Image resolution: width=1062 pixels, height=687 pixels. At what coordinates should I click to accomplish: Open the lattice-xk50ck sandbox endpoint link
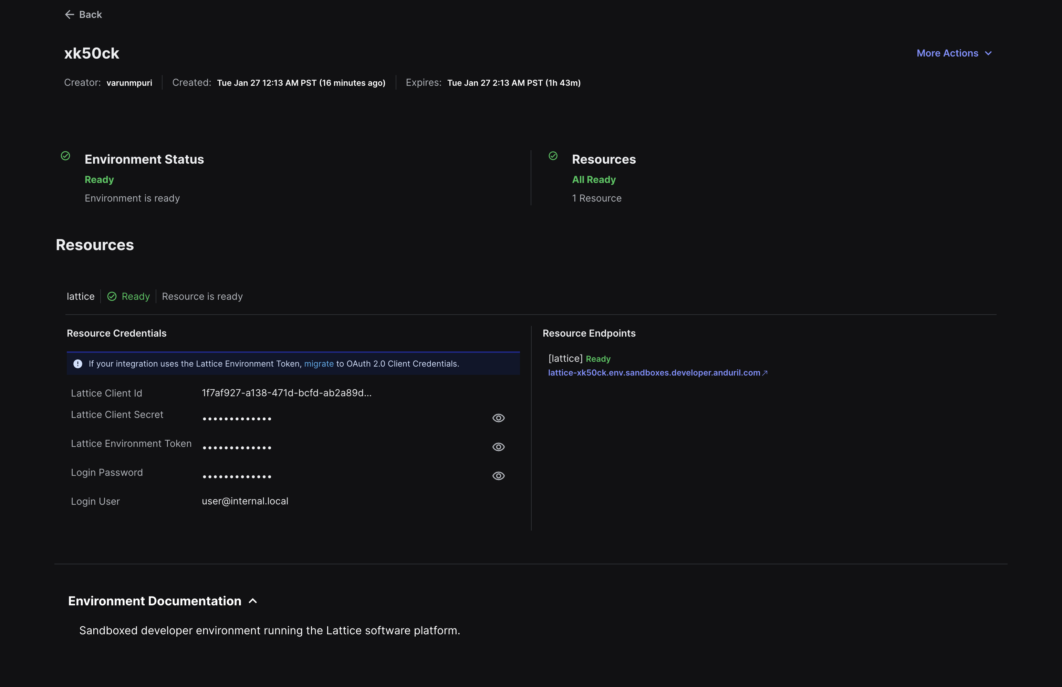pos(658,372)
